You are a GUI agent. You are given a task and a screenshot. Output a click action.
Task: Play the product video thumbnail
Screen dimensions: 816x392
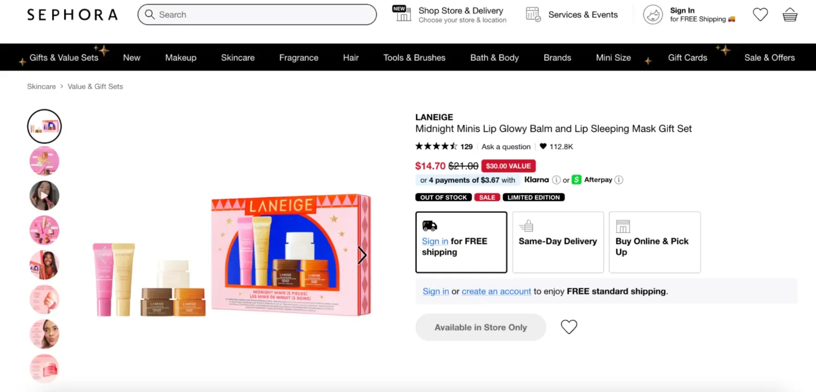[44, 195]
